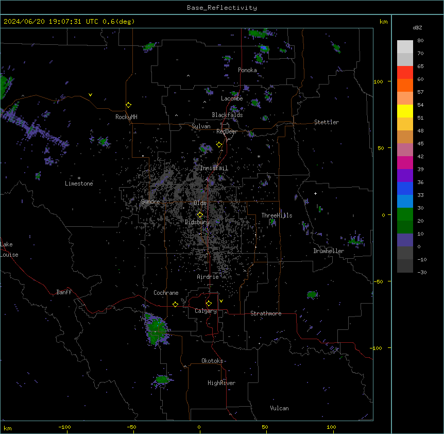This screenshot has width=444, height=434.
Task: Click the yellow diamond marker above the Calgary label
Action: pos(209,304)
